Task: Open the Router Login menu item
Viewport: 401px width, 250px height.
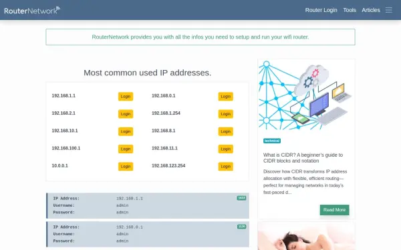Action: (321, 10)
